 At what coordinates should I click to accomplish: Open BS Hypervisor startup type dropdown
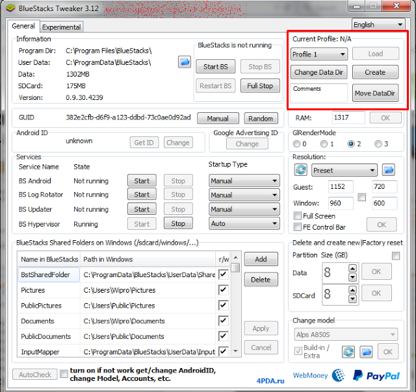tap(244, 223)
